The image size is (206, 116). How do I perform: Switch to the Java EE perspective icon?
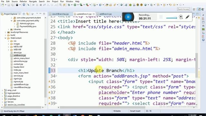pos(199,9)
